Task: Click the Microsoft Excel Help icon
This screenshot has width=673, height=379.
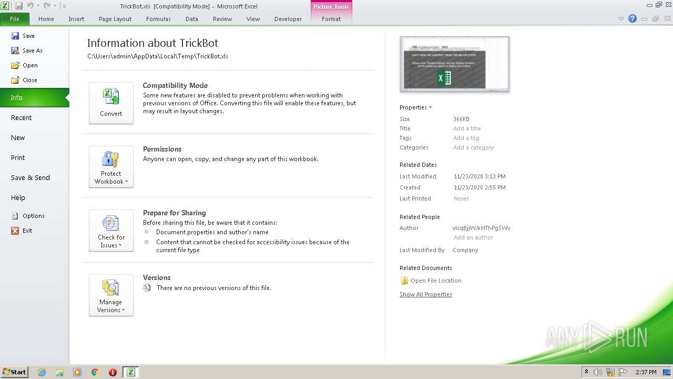Action: point(633,18)
